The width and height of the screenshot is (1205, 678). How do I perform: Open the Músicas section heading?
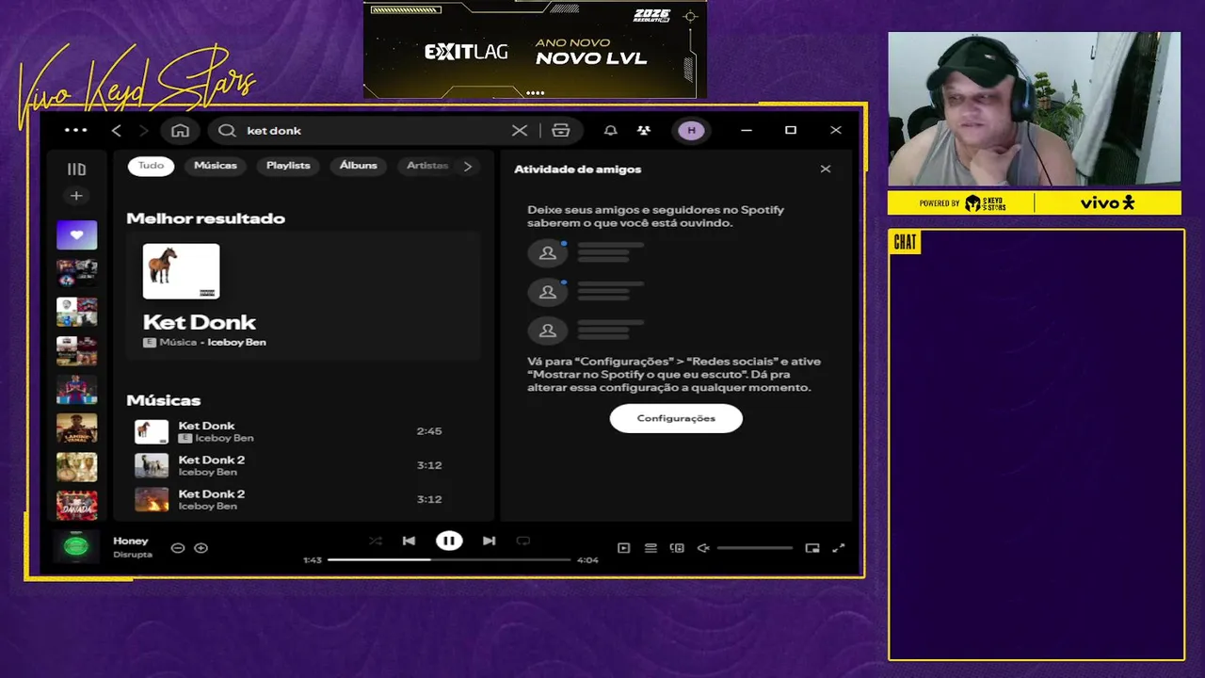pos(164,400)
